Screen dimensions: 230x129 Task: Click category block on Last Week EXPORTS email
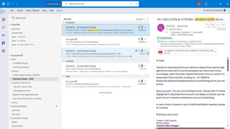tap(142, 66)
